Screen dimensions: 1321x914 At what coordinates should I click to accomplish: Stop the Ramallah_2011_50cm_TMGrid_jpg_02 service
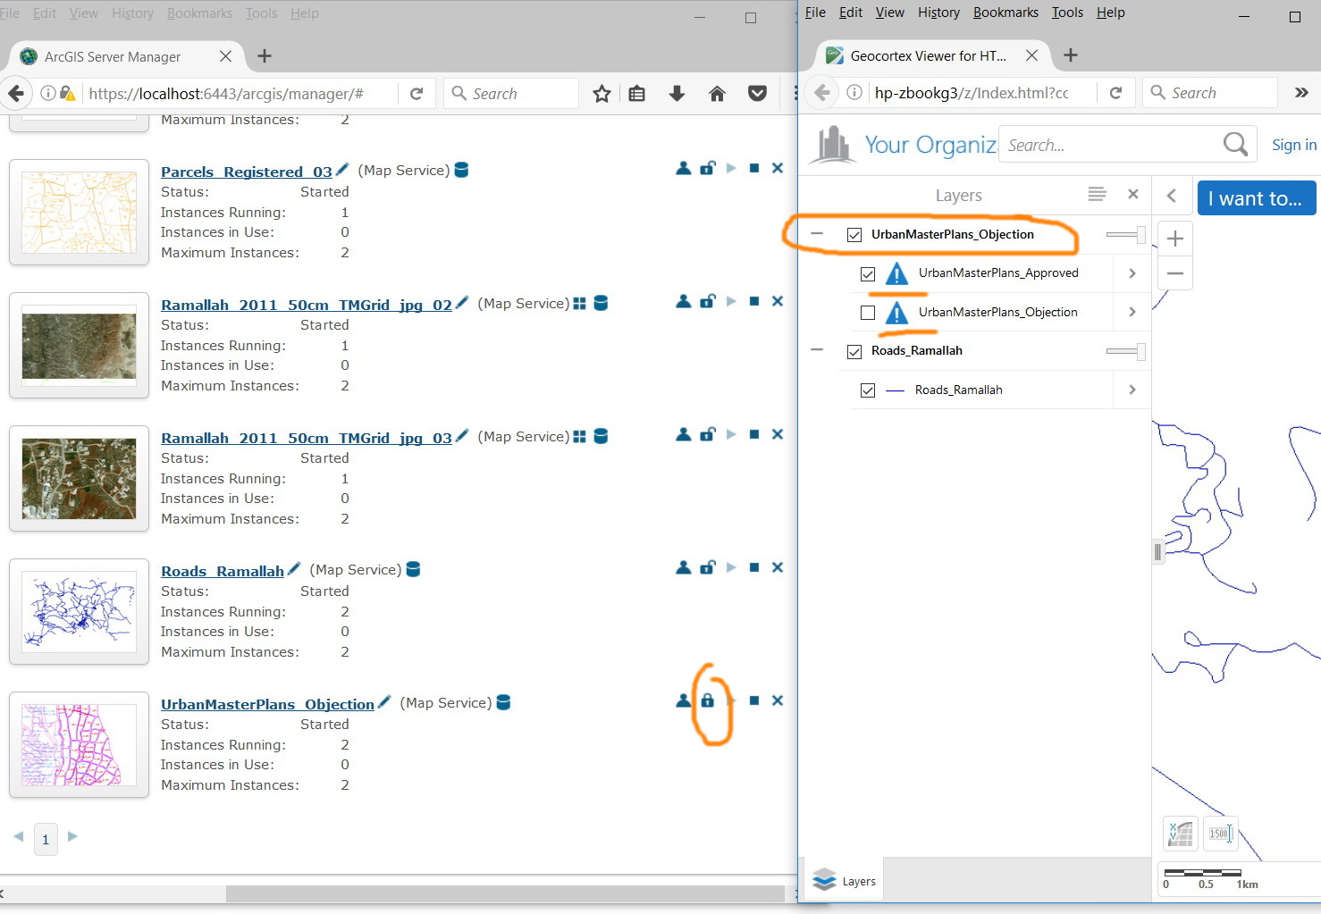(754, 301)
